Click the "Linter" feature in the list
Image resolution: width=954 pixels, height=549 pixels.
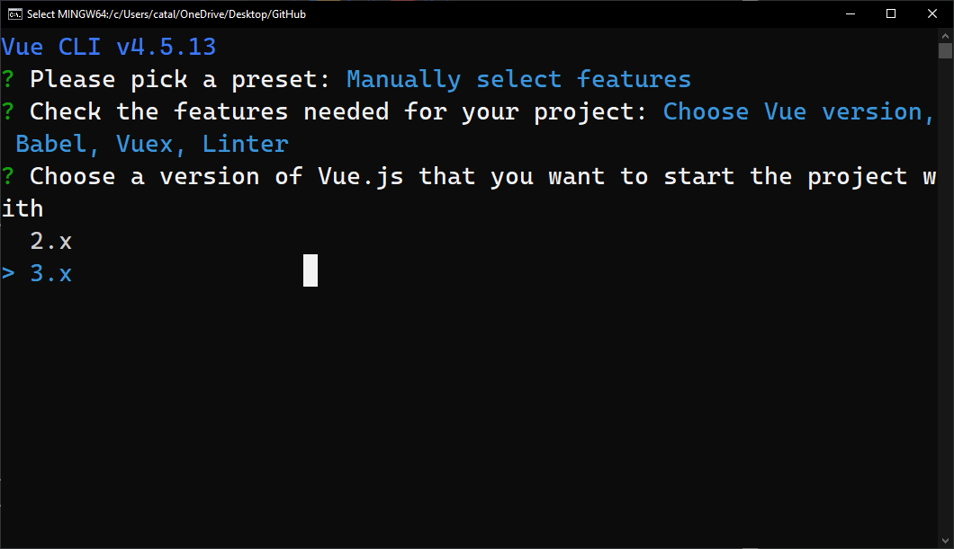pos(245,145)
